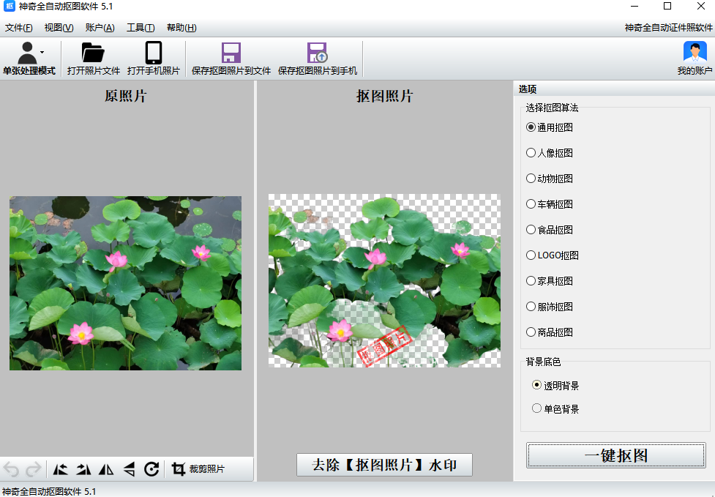Viewport: 715px width, 497px height.
Task: Choose the LOGO抠图 algorithm
Action: (531, 255)
